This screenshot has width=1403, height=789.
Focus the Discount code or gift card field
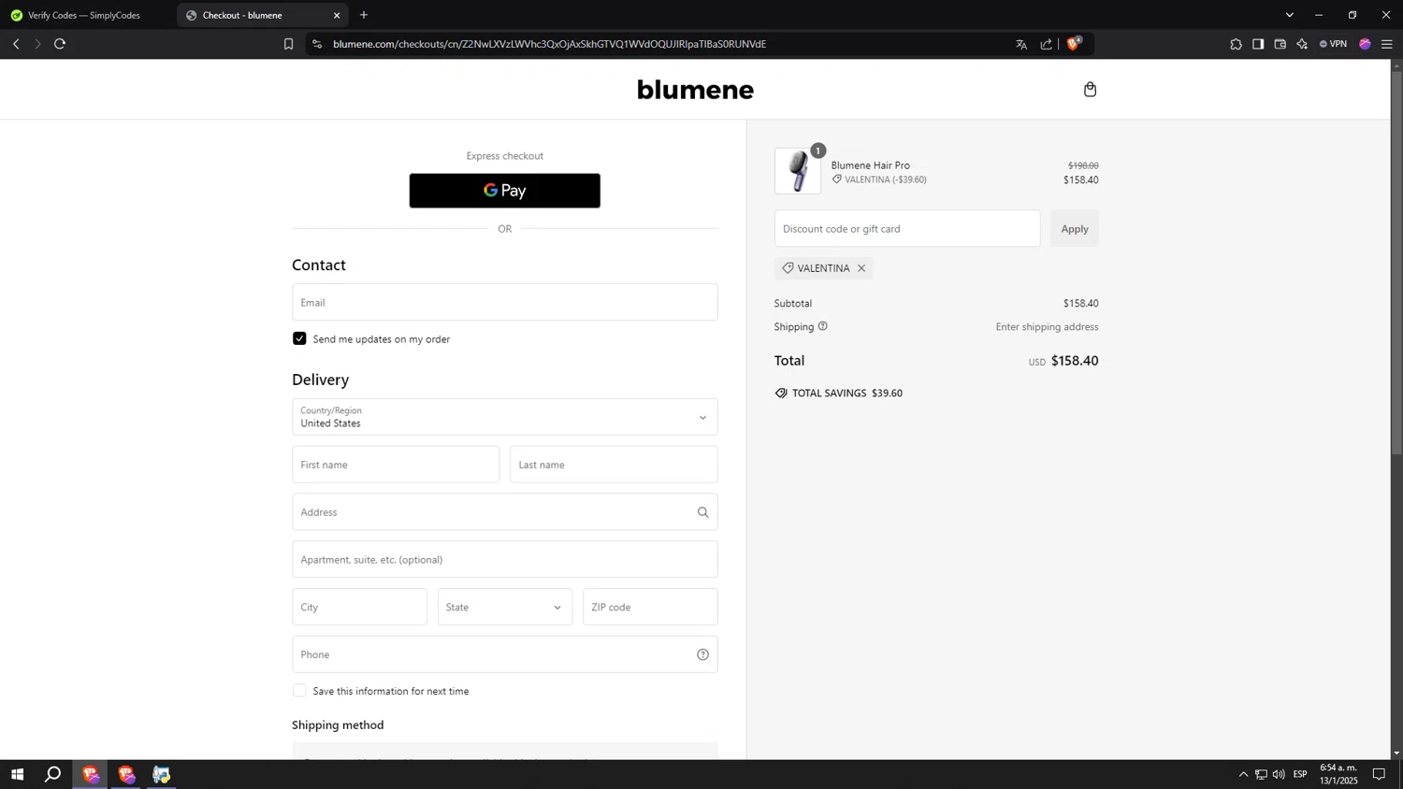tap(907, 228)
